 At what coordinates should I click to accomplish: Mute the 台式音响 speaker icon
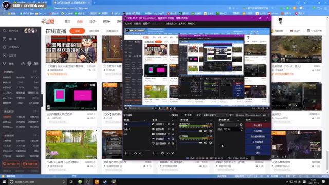click(x=205, y=143)
